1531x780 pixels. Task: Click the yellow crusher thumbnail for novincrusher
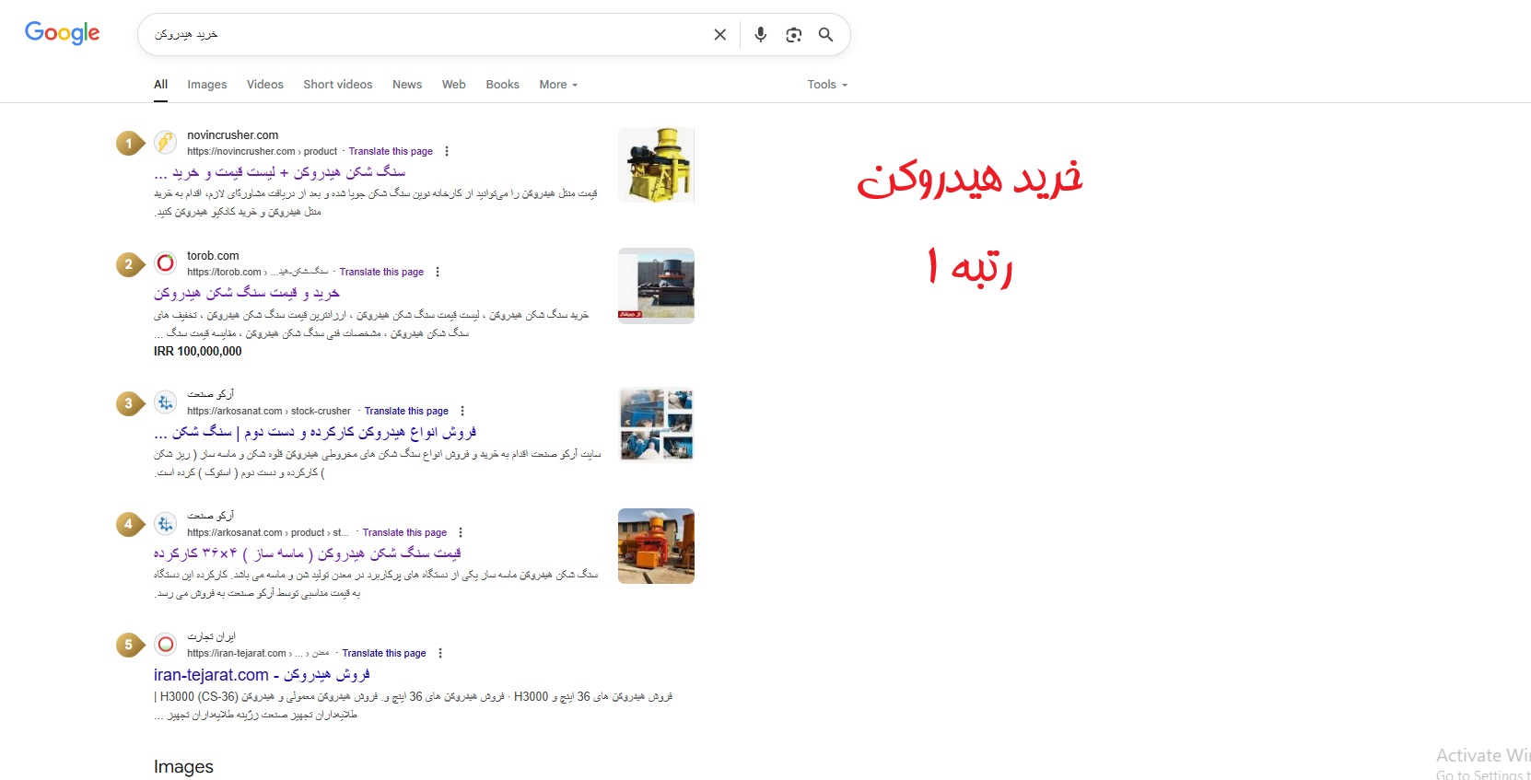coord(656,165)
